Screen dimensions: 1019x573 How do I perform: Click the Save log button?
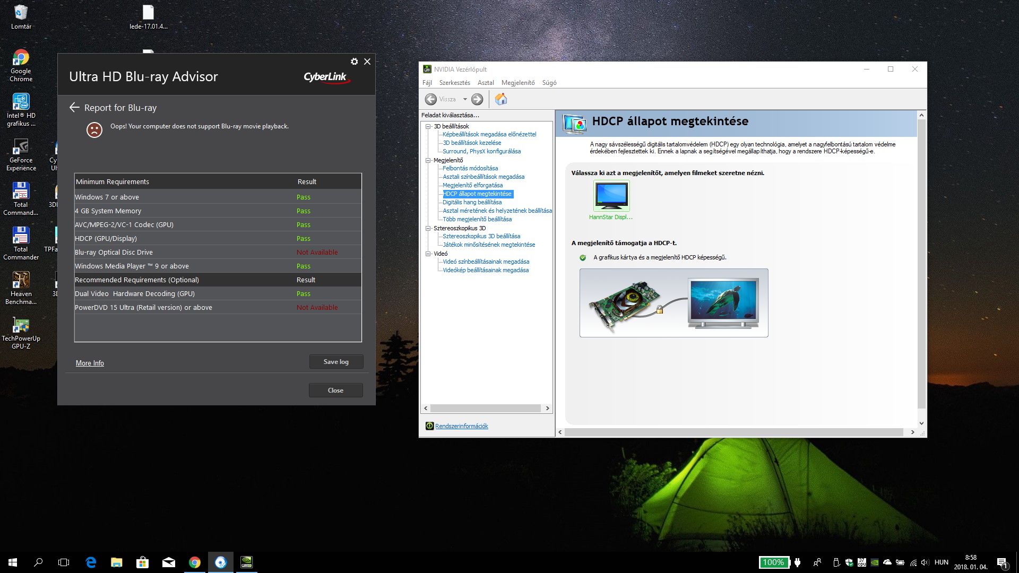(x=336, y=362)
